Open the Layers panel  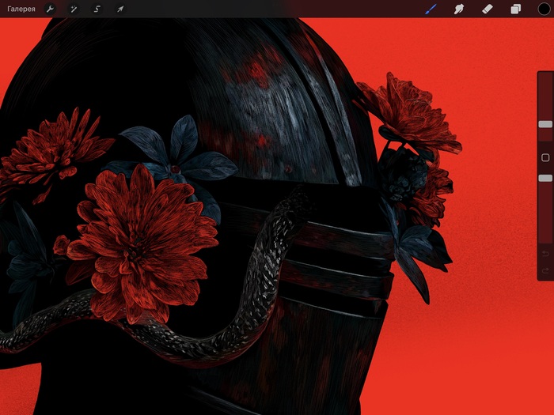pyautogui.click(x=515, y=9)
